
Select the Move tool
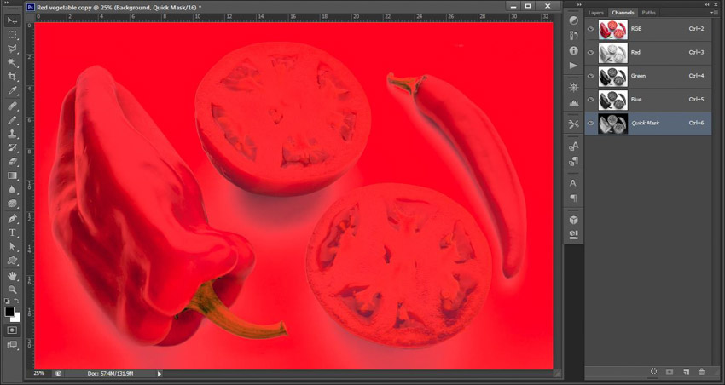13,20
